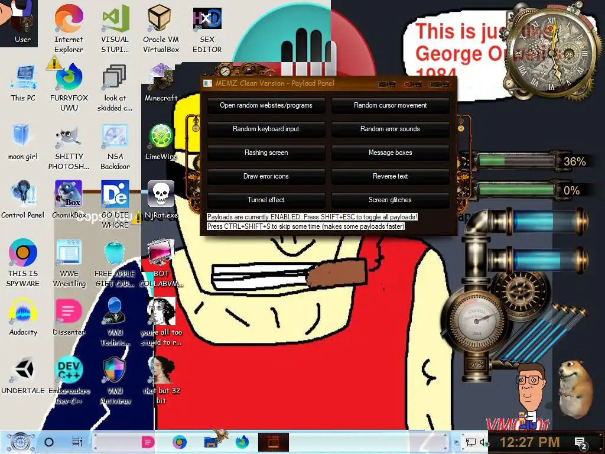Launch pink Dissenter icon in taskbar
This screenshot has height=454, width=605.
tap(148, 442)
